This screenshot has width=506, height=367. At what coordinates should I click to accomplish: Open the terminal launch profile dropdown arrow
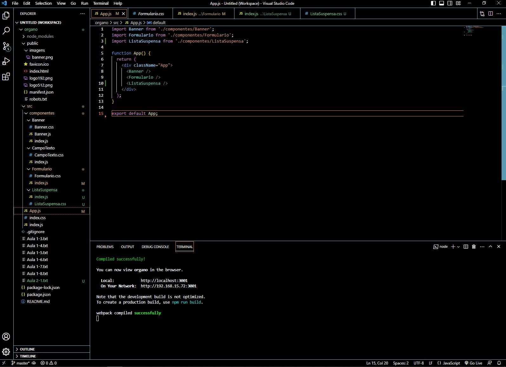coord(458,246)
